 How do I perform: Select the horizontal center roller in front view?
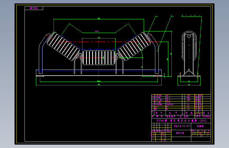99,57
